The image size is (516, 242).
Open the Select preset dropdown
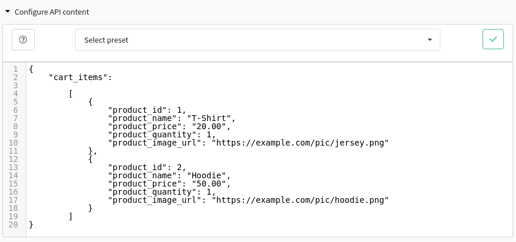(x=257, y=40)
